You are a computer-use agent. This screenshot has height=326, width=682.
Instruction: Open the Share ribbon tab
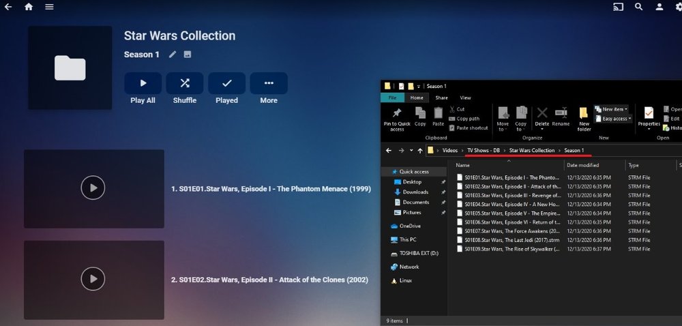coord(441,98)
